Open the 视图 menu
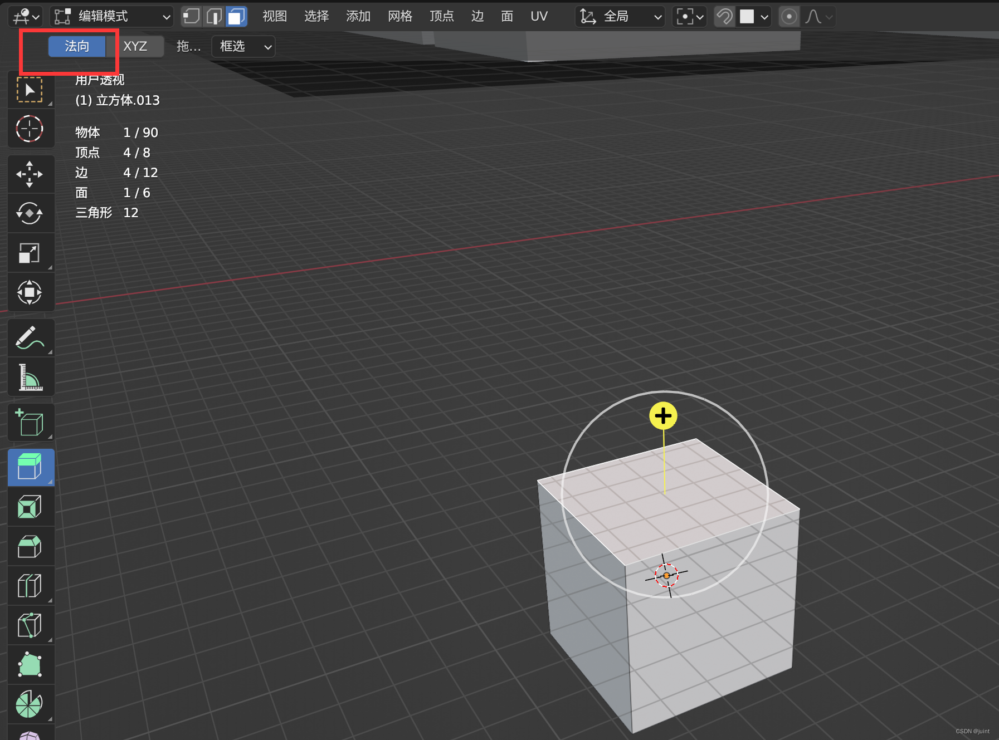 pyautogui.click(x=275, y=16)
